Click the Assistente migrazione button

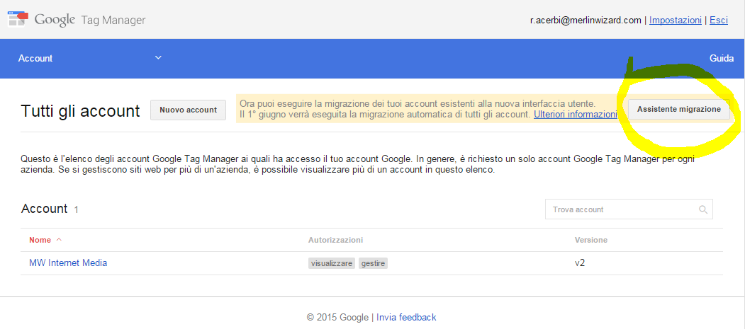pyautogui.click(x=678, y=109)
